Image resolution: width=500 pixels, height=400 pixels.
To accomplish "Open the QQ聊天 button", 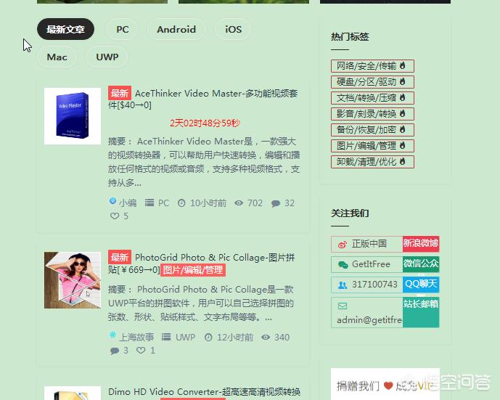I will click(421, 285).
